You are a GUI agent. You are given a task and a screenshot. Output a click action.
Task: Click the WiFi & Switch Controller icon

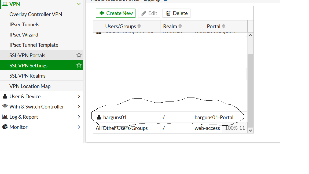click(x=5, y=106)
